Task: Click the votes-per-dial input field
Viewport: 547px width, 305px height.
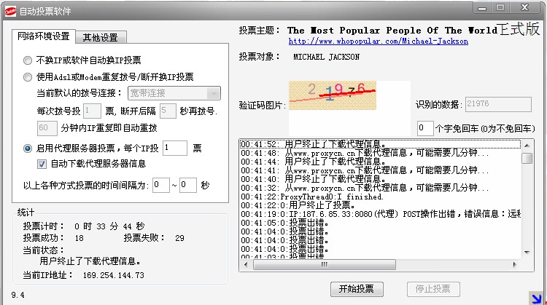Action: (x=92, y=111)
